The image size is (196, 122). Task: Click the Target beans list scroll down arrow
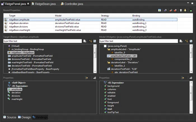[x=95, y=71]
